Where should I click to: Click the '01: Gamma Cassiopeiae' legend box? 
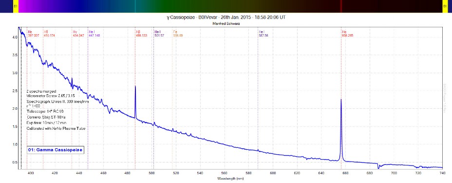(x=56, y=150)
